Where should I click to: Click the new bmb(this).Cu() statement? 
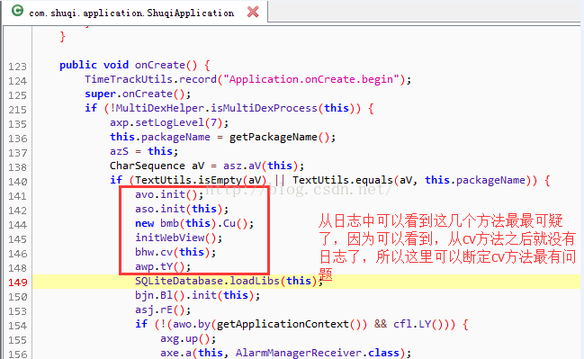coord(194,223)
